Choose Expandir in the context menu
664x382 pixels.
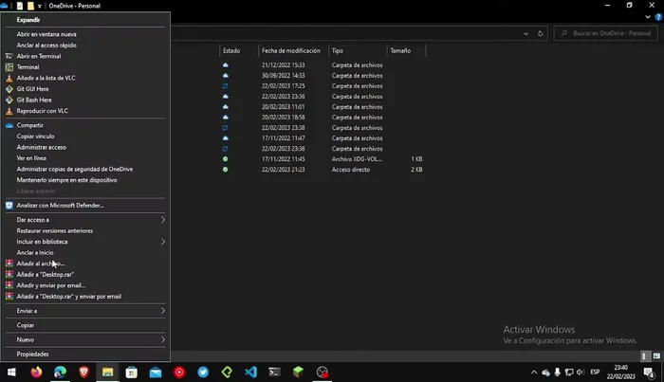(x=85, y=20)
